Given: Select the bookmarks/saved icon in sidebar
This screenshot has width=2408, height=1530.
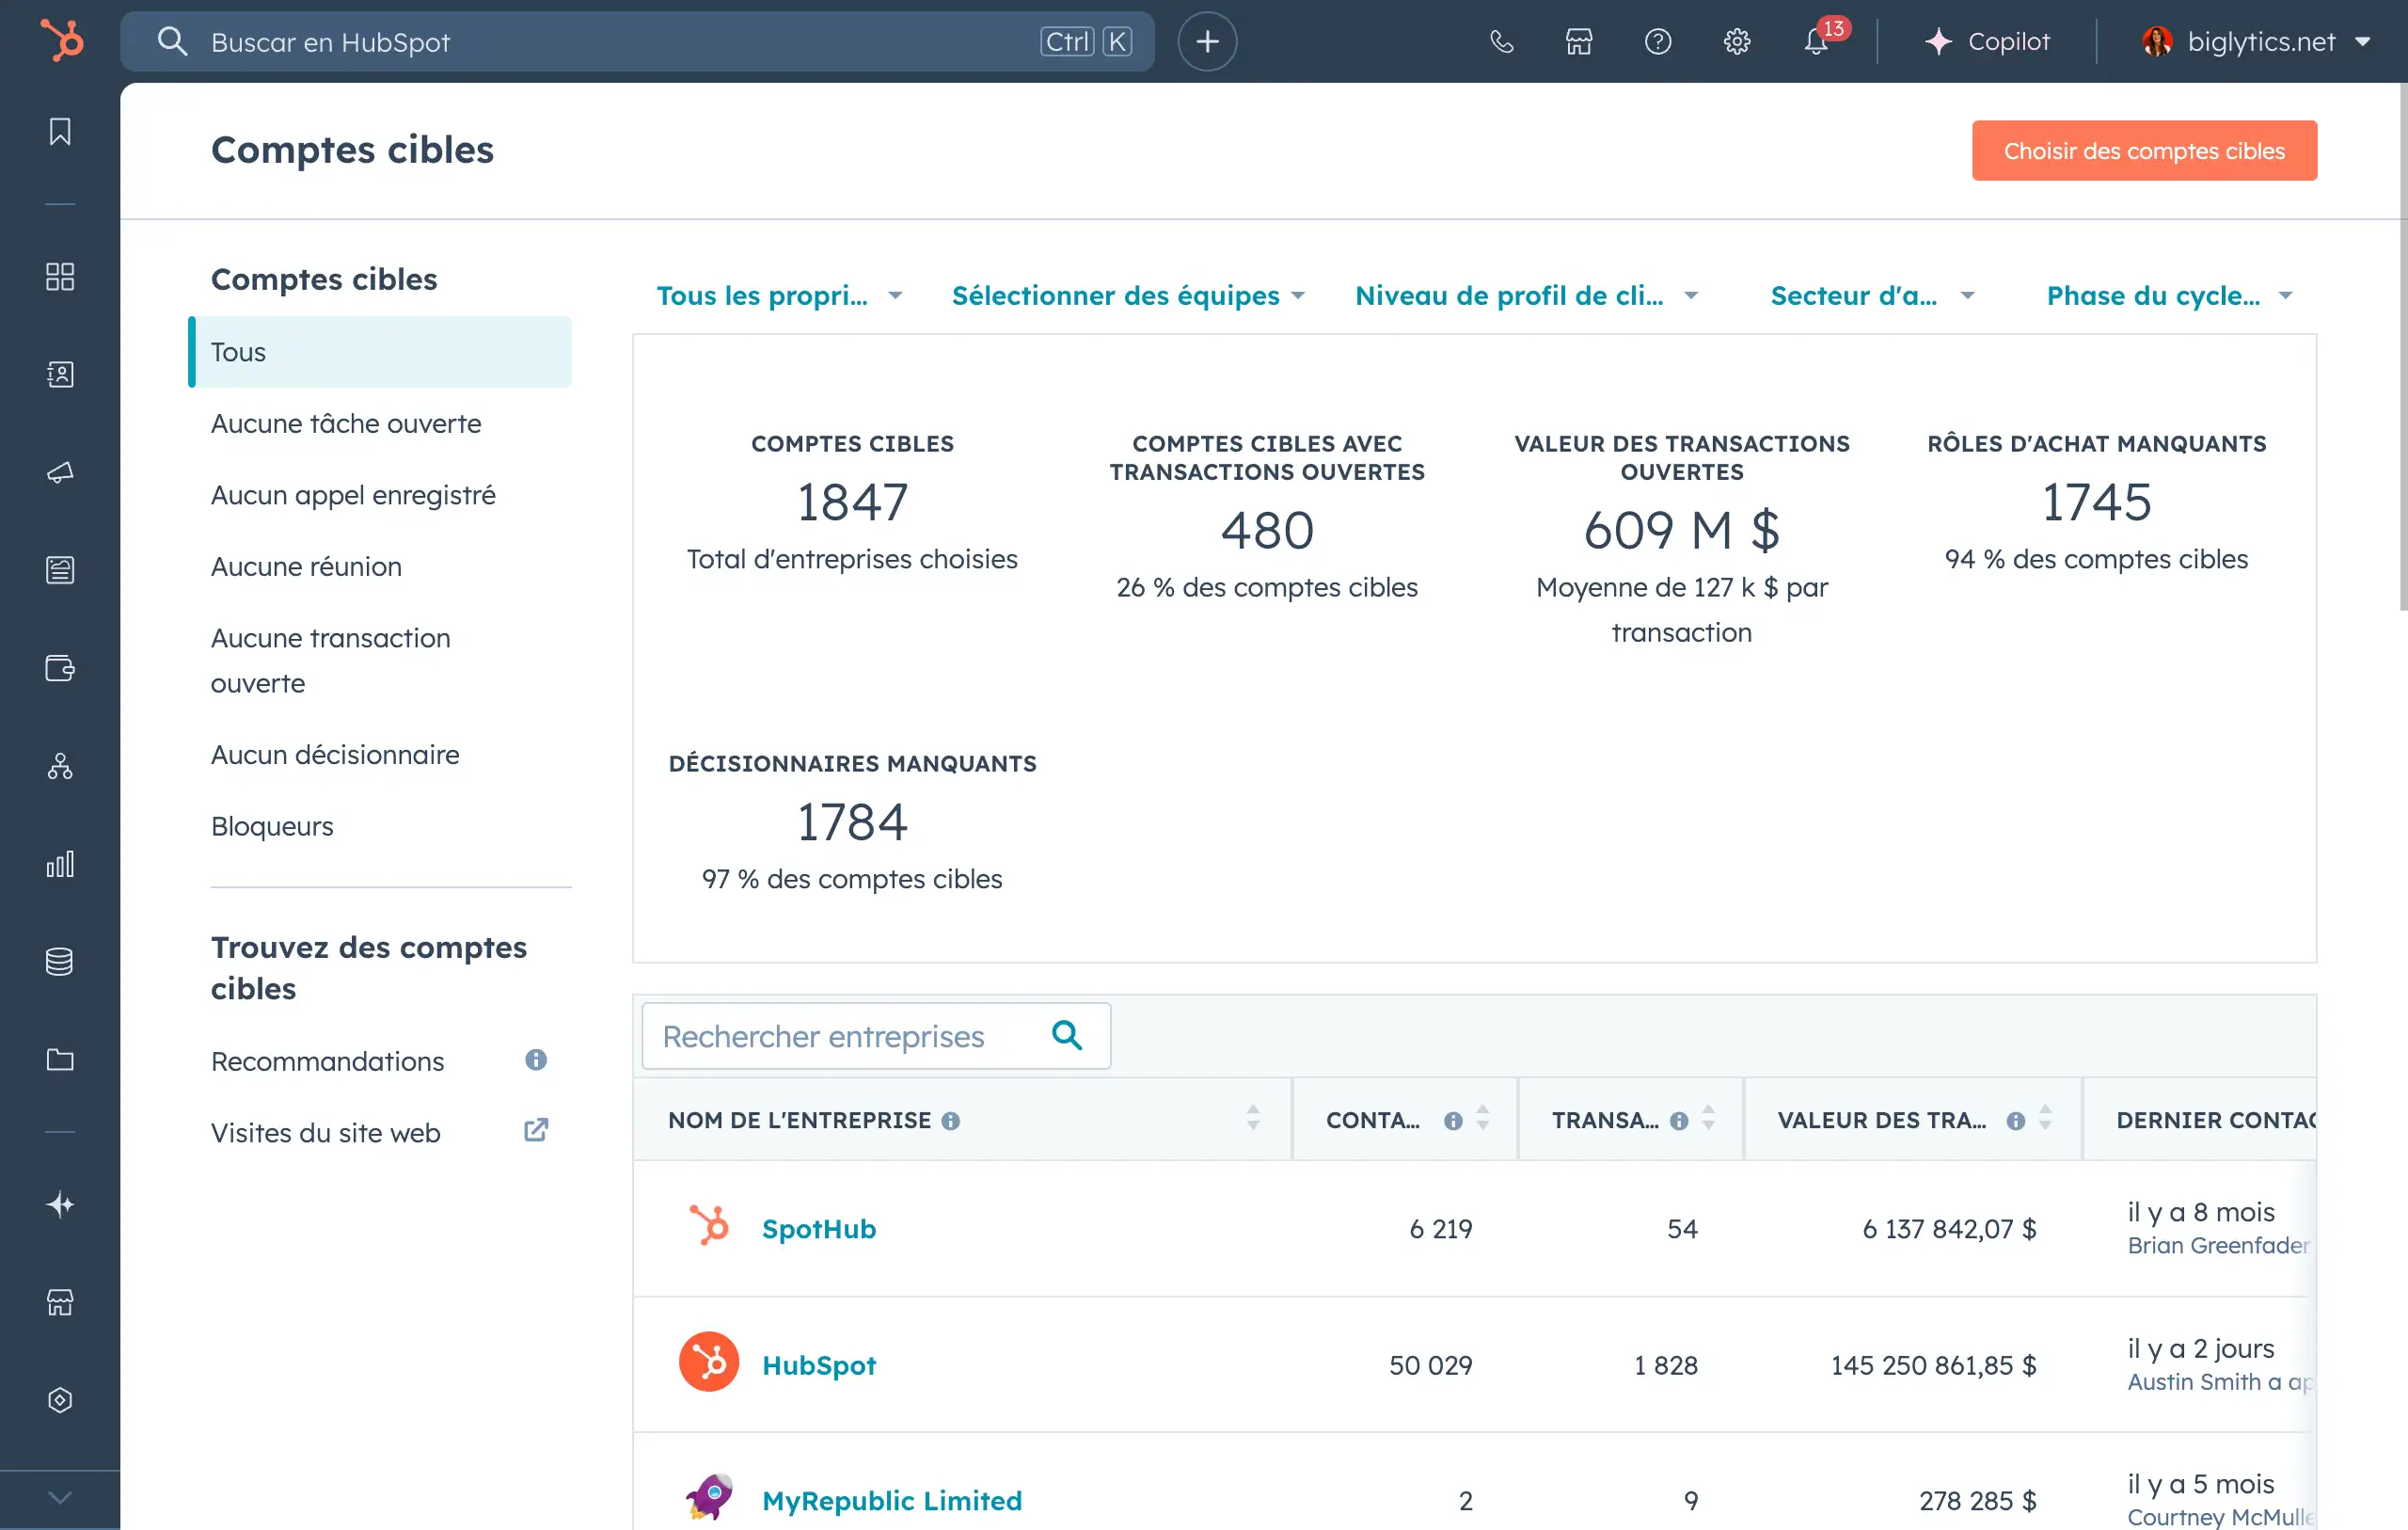Looking at the screenshot, I should pyautogui.click(x=59, y=132).
